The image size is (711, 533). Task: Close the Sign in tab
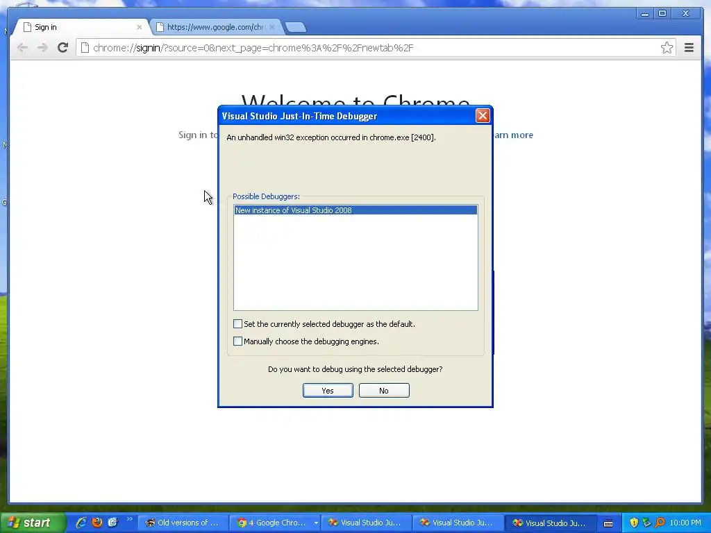point(139,27)
